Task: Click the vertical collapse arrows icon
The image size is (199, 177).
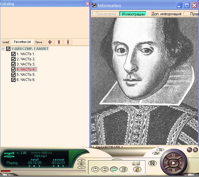Action: (68, 42)
